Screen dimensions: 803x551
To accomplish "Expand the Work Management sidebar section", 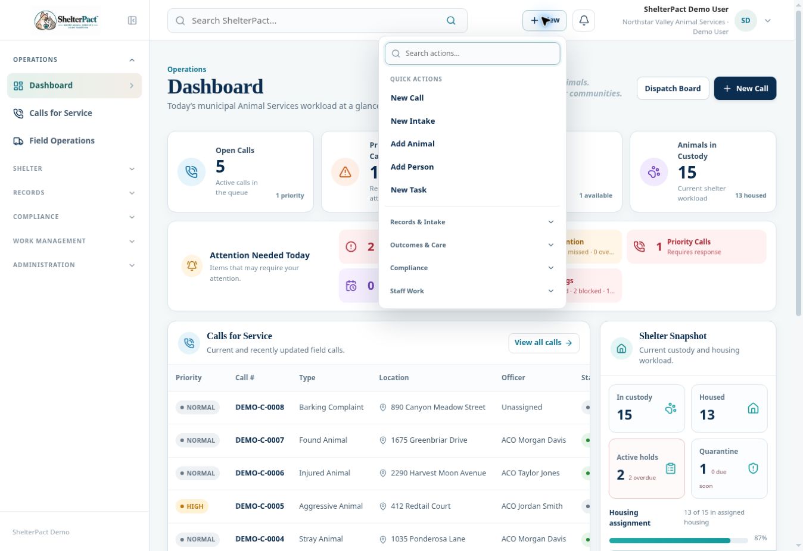I will [x=74, y=241].
